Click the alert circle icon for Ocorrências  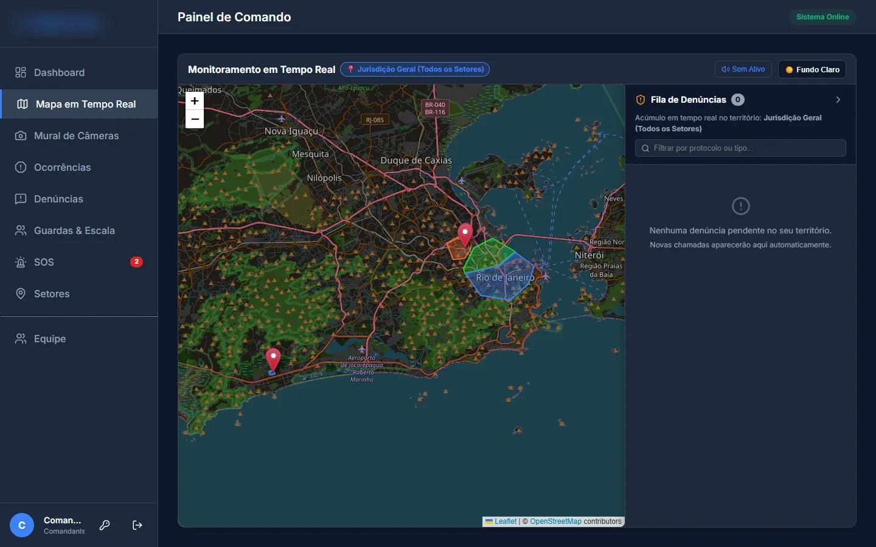coord(21,167)
